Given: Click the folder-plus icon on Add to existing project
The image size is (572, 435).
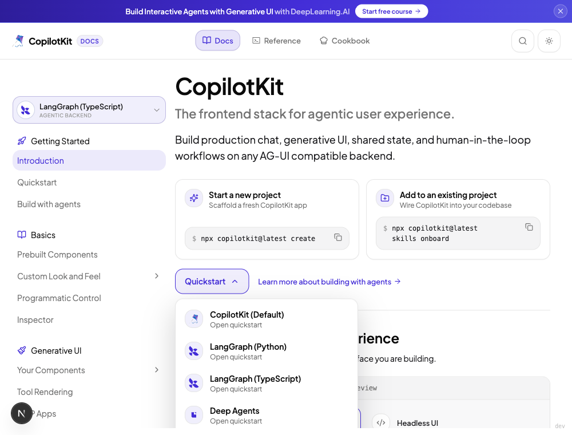Looking at the screenshot, I should click(x=385, y=198).
